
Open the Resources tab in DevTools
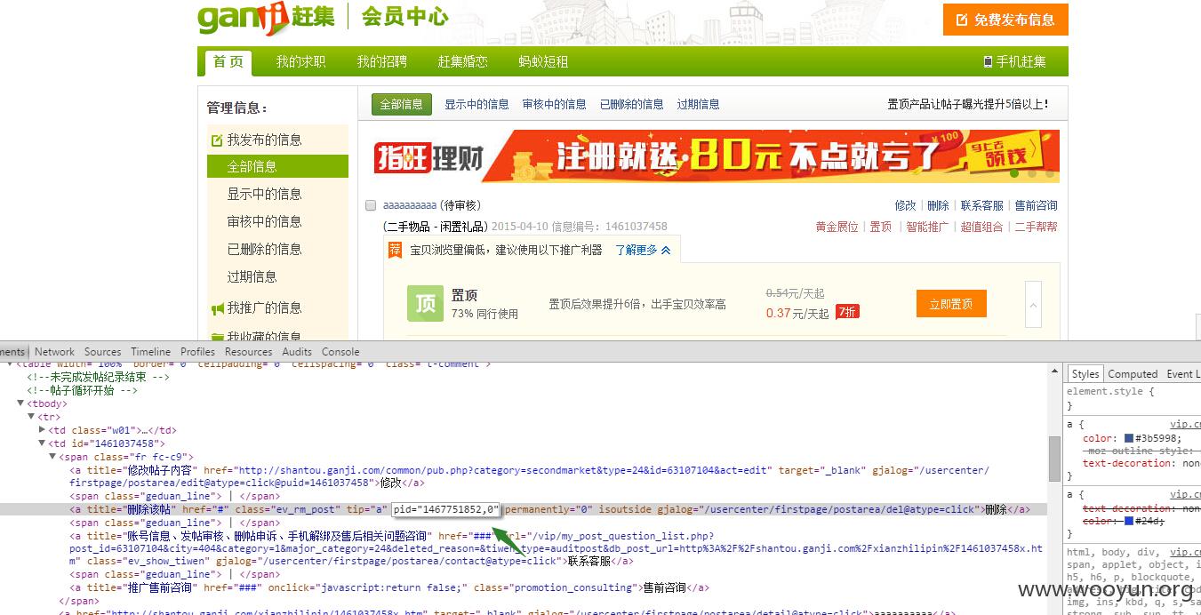[x=248, y=352]
